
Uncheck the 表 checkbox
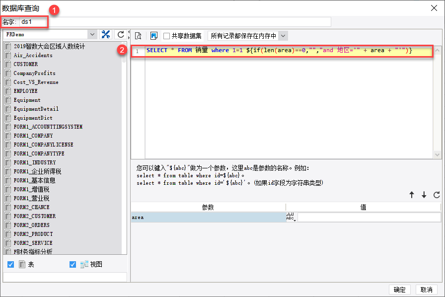10,264
